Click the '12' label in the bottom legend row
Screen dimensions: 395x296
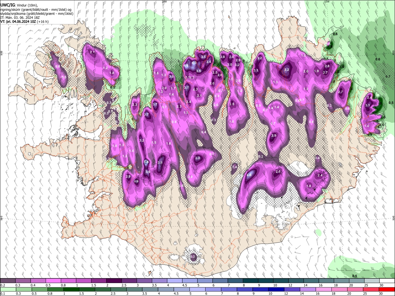(x=286, y=294)
